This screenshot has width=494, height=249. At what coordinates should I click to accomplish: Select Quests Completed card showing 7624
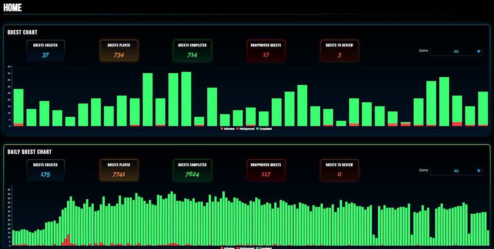(x=192, y=170)
